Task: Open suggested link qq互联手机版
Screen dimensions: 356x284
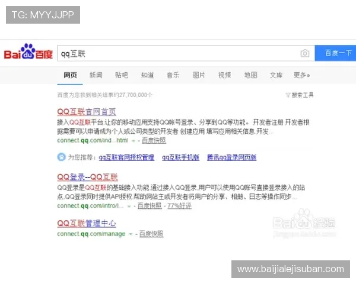Action: (181, 157)
